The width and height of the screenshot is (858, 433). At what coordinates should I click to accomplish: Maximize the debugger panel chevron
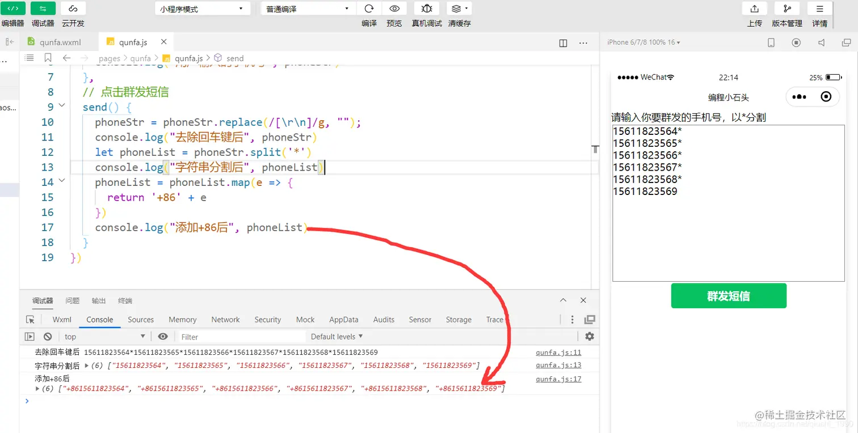[563, 300]
